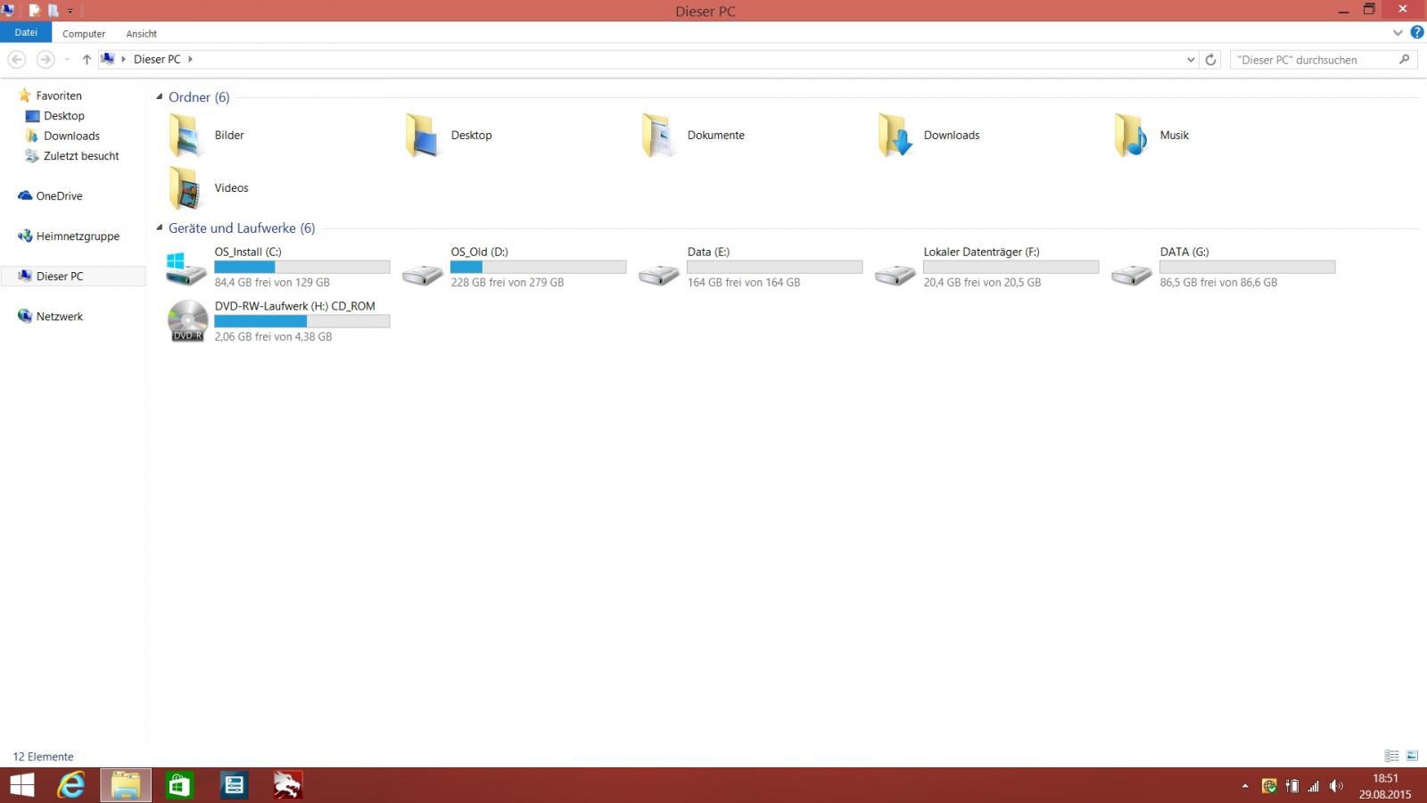
Task: Click "86,5 GB frei von 86,6 GB" text
Action: [x=1218, y=282]
